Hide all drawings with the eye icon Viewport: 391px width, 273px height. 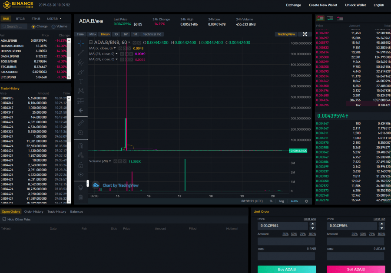click(x=80, y=174)
